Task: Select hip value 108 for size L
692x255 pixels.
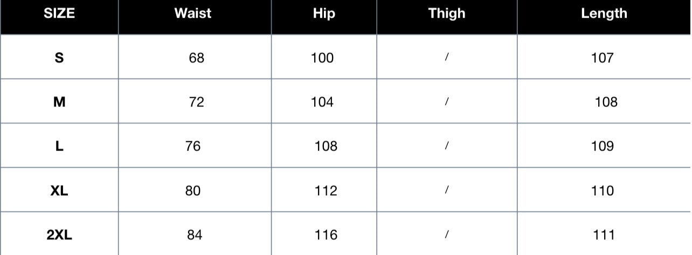Action: pyautogui.click(x=326, y=146)
